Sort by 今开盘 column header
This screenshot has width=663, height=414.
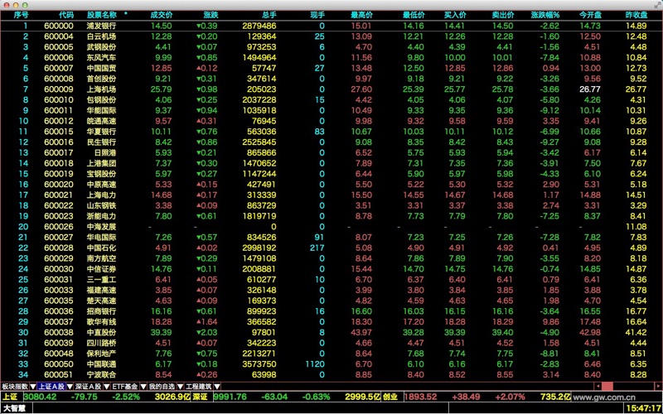point(590,15)
